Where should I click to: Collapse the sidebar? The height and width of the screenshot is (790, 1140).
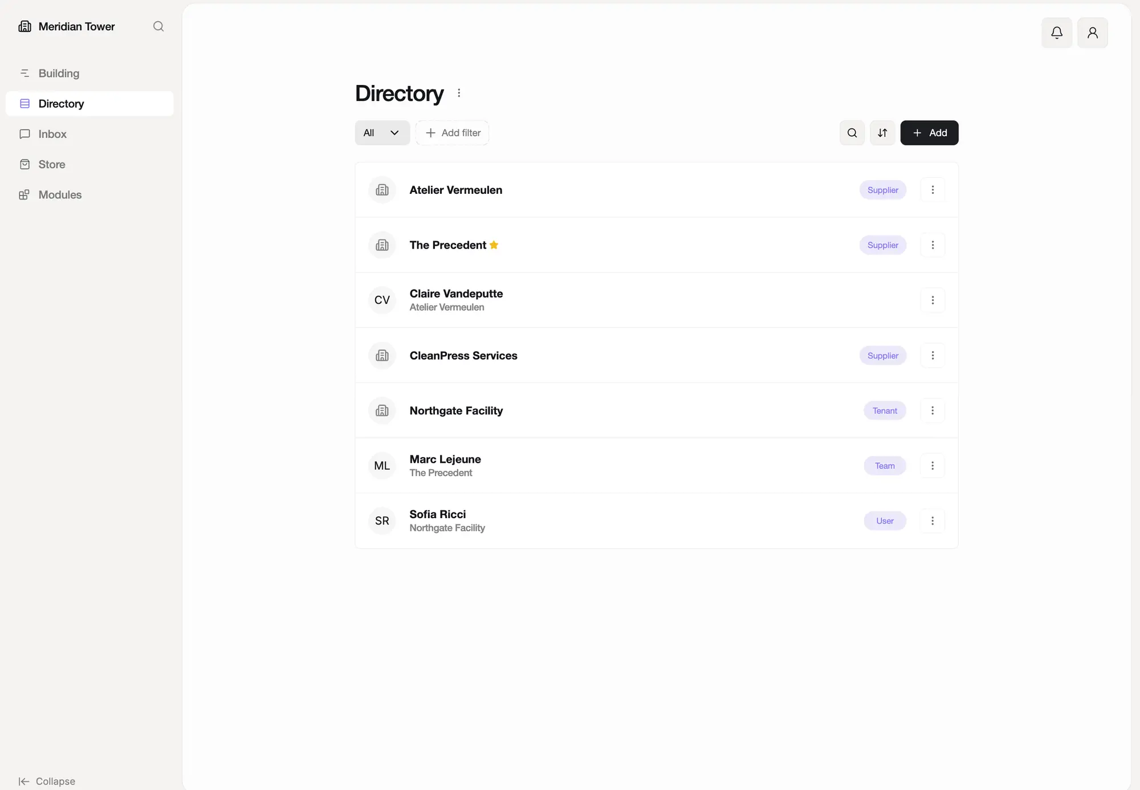[x=47, y=781]
